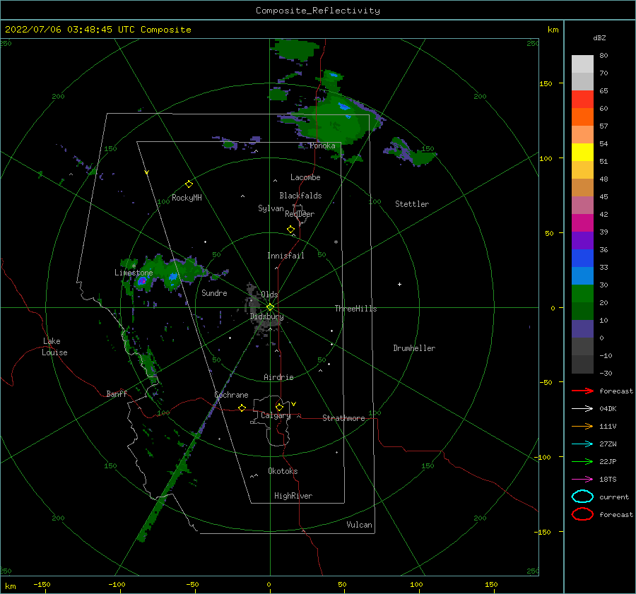Screen dimensions: 636x594
Task: Select the orange 111V arrow icon
Action: coord(582,426)
